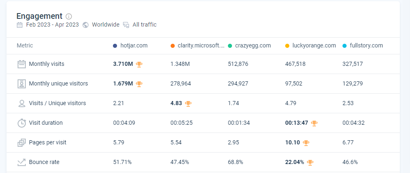The width and height of the screenshot is (410, 173).
Task: Click the Engagement heading
Action: 39,16
